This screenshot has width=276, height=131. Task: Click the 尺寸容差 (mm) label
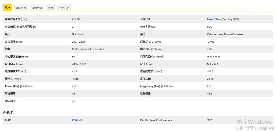point(14,64)
